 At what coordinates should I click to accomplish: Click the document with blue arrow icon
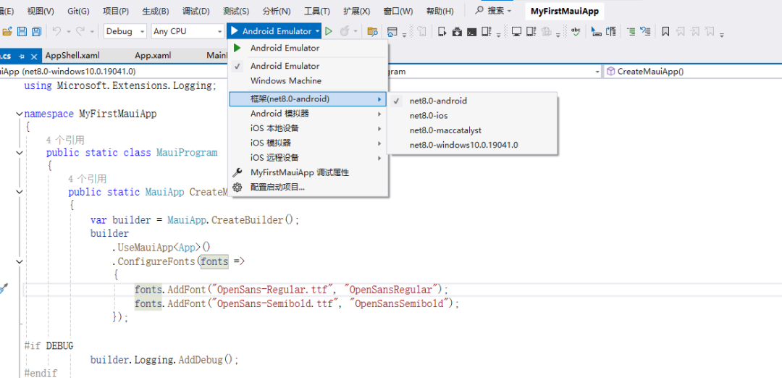[610, 31]
